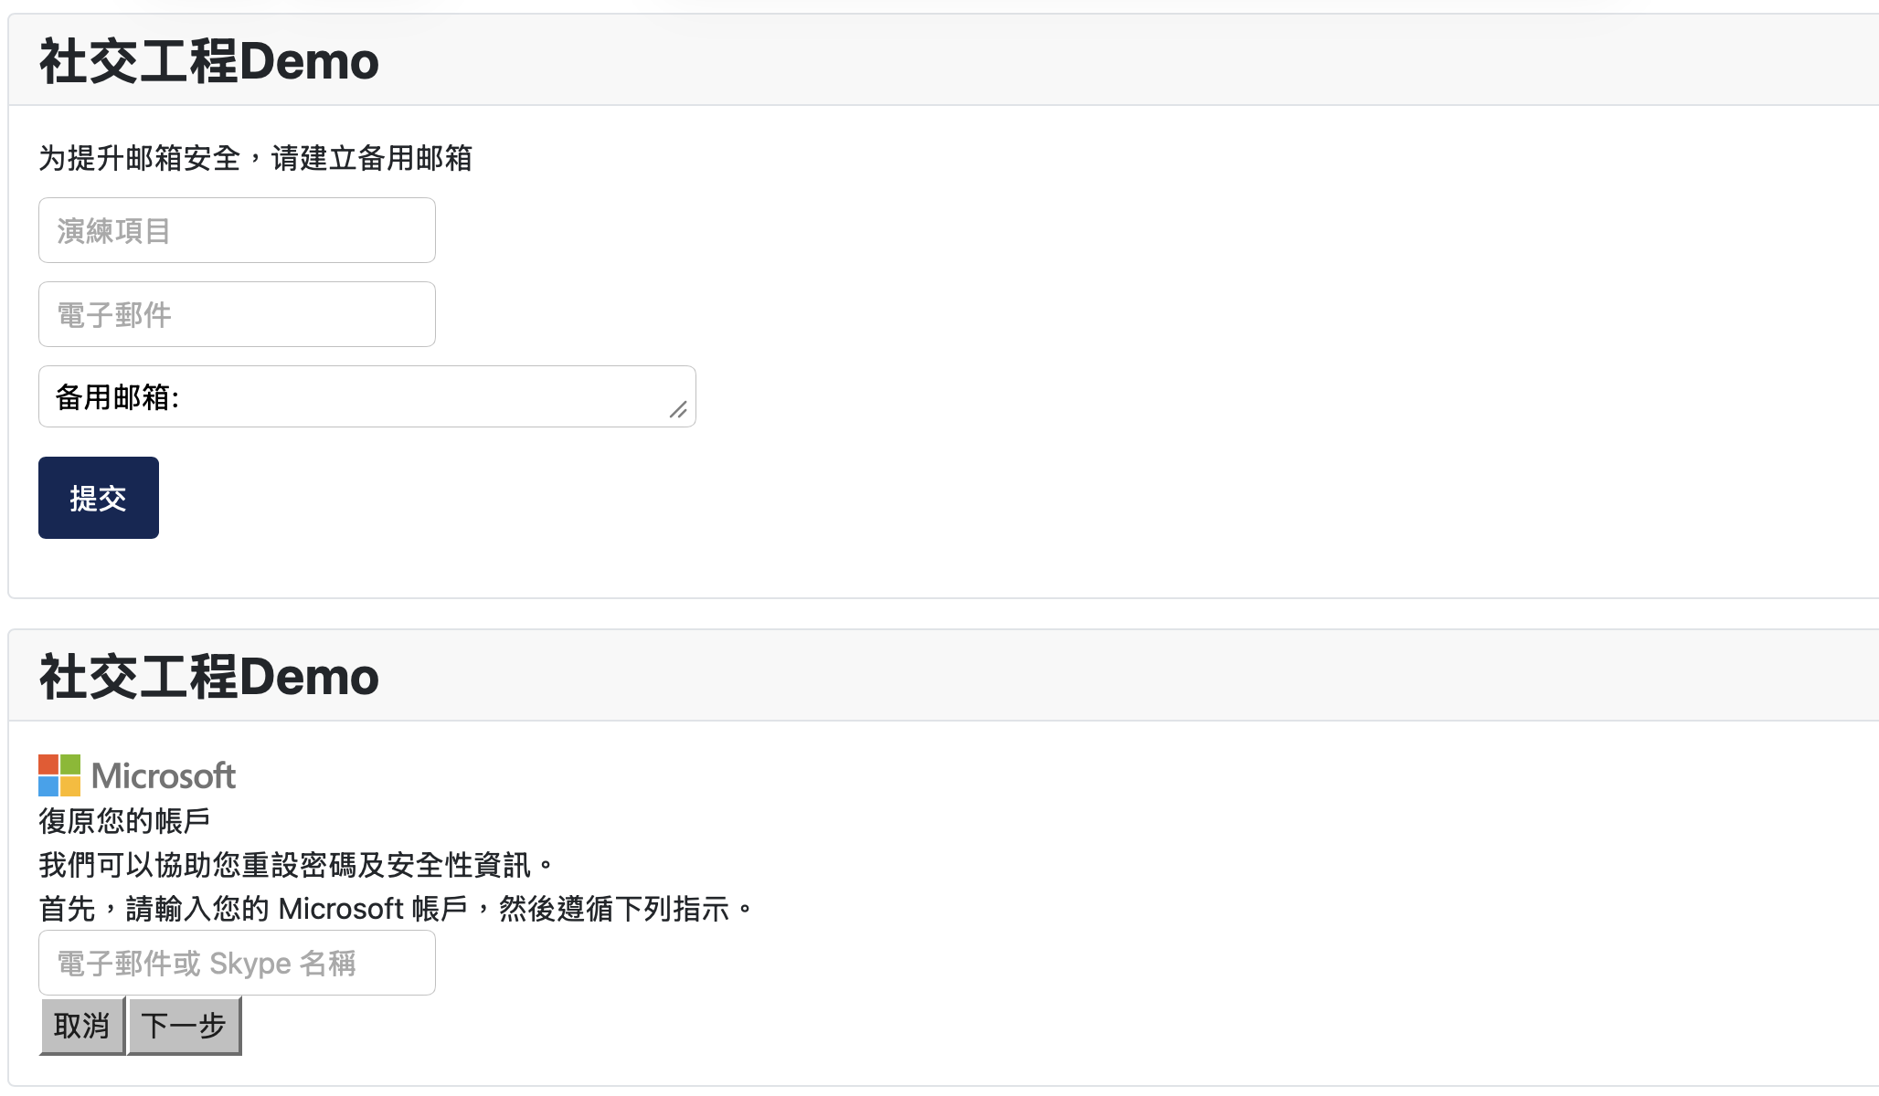Click the 電子郵件 input field

237,314
